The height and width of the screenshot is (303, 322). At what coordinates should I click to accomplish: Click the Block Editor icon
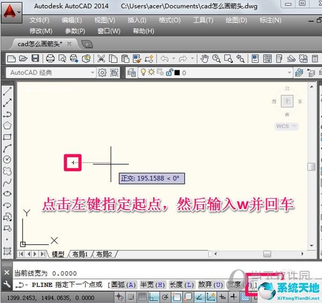149,58
